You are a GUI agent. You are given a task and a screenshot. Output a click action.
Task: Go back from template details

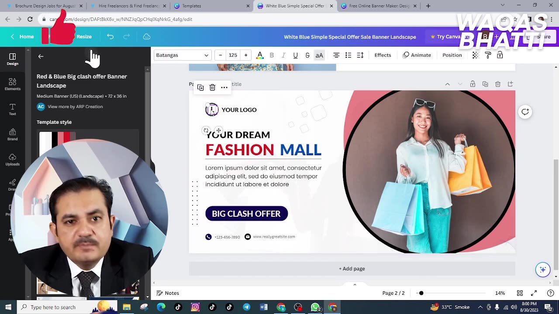[x=41, y=56]
